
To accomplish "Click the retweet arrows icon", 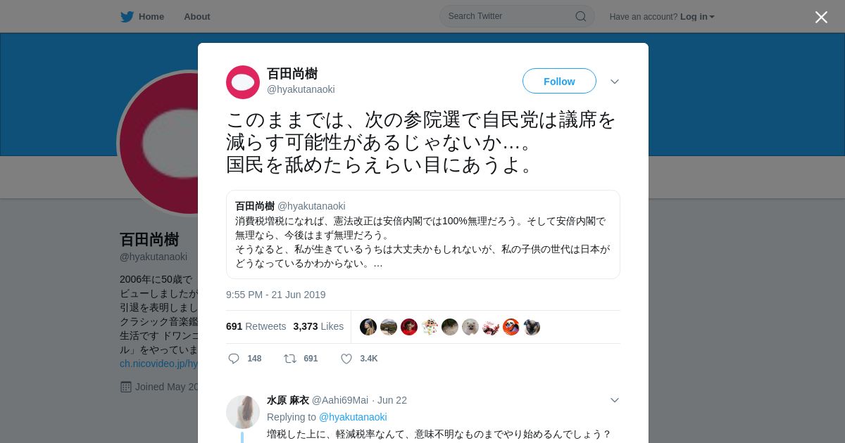I will [x=289, y=359].
